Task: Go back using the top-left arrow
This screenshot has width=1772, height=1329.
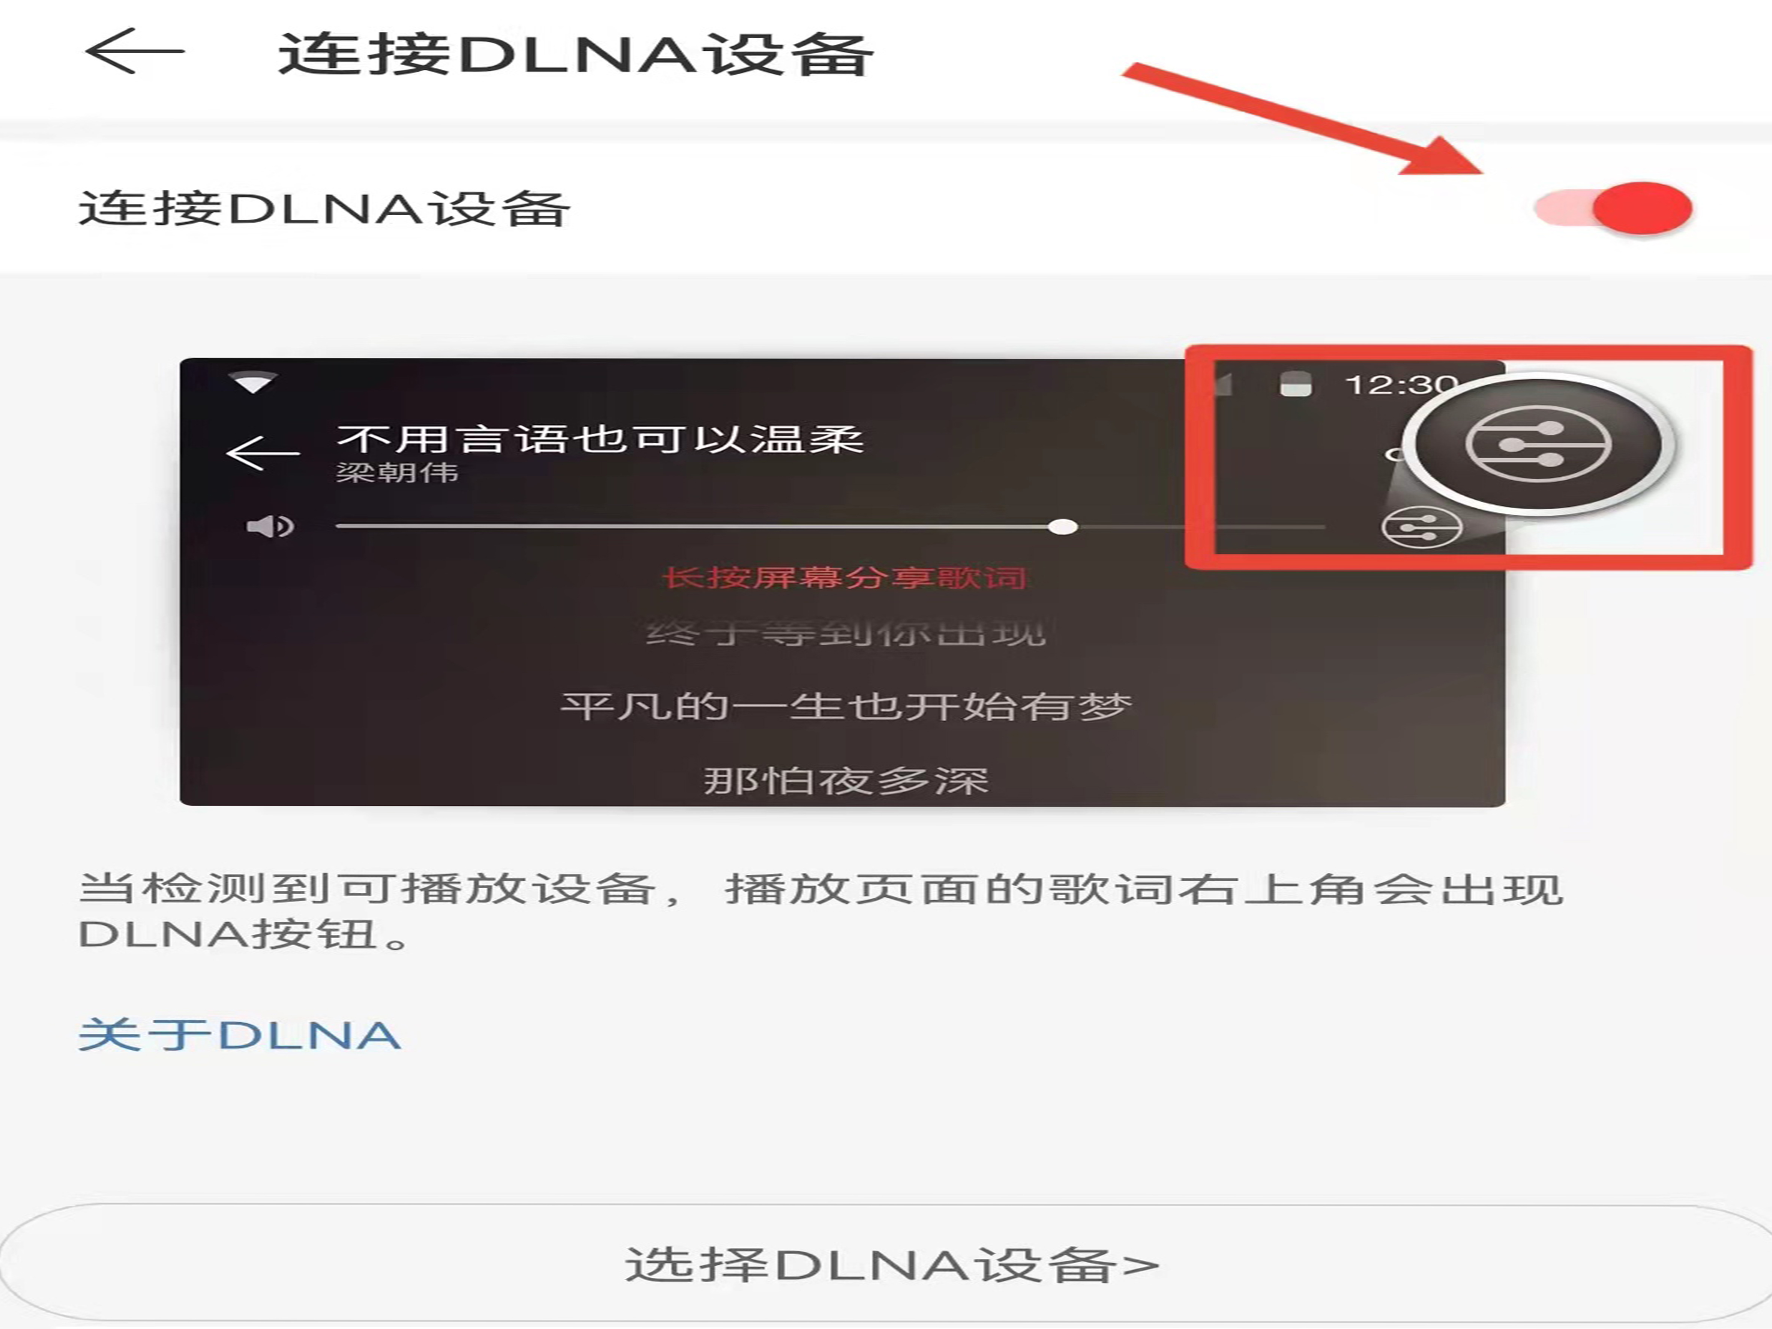Action: click(x=135, y=51)
